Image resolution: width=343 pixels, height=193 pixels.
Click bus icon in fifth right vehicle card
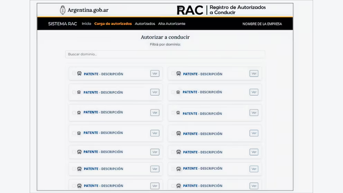tap(178, 152)
